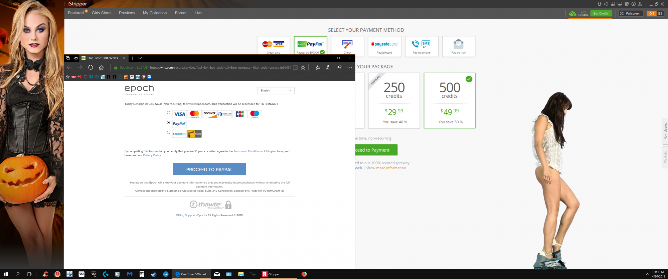Share this page via share icon
Screen dimensions: 668x279
pyautogui.click(x=339, y=67)
